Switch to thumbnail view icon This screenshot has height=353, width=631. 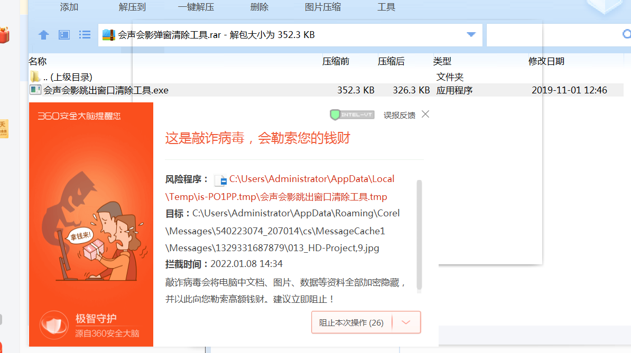(x=64, y=35)
